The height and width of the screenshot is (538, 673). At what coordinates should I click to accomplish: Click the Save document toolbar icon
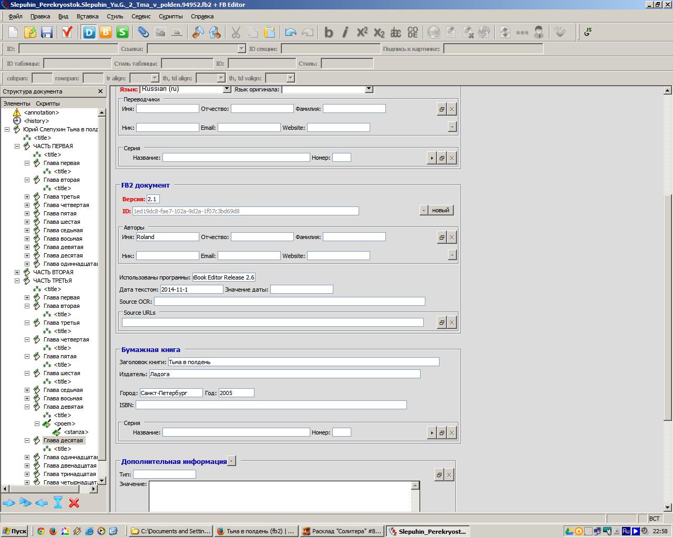click(47, 33)
